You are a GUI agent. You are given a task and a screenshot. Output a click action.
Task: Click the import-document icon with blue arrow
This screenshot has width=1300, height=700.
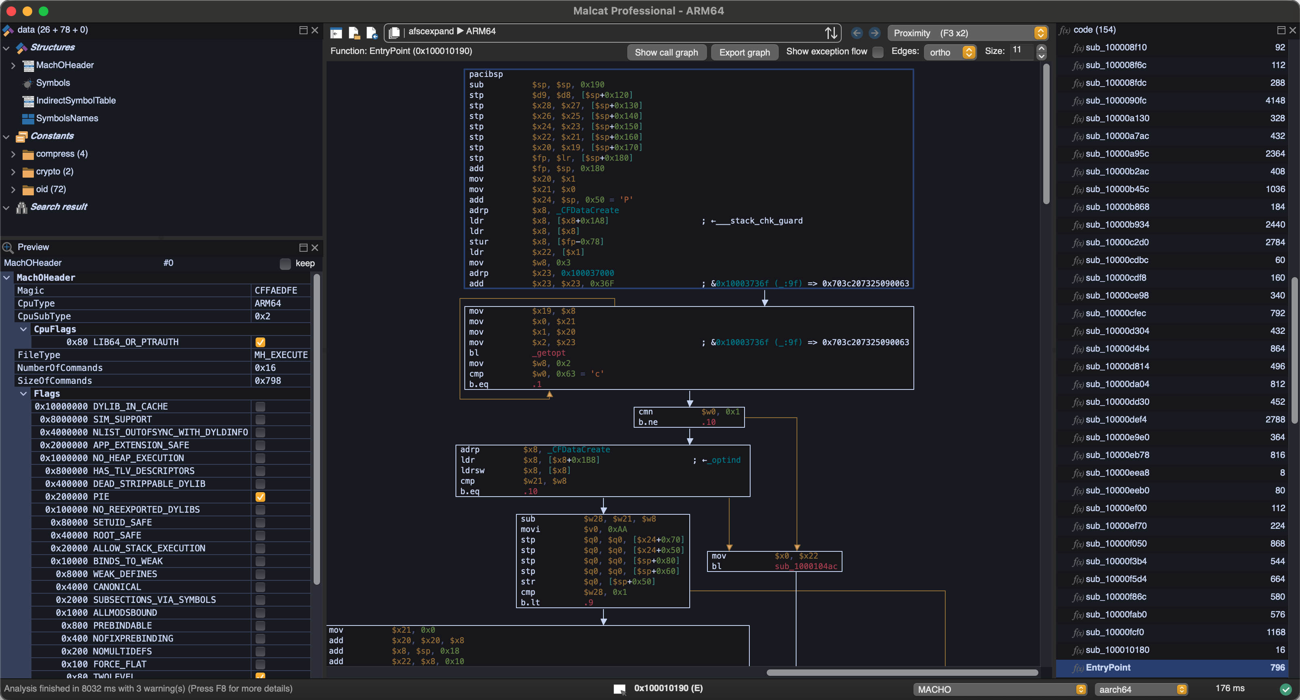pyautogui.click(x=372, y=32)
